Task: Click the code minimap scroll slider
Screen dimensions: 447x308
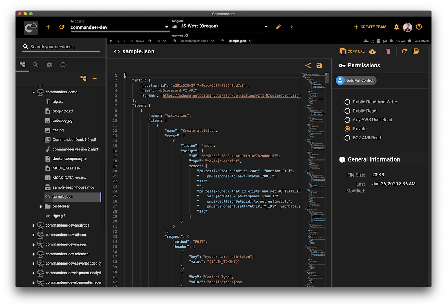Action: pyautogui.click(x=327, y=78)
